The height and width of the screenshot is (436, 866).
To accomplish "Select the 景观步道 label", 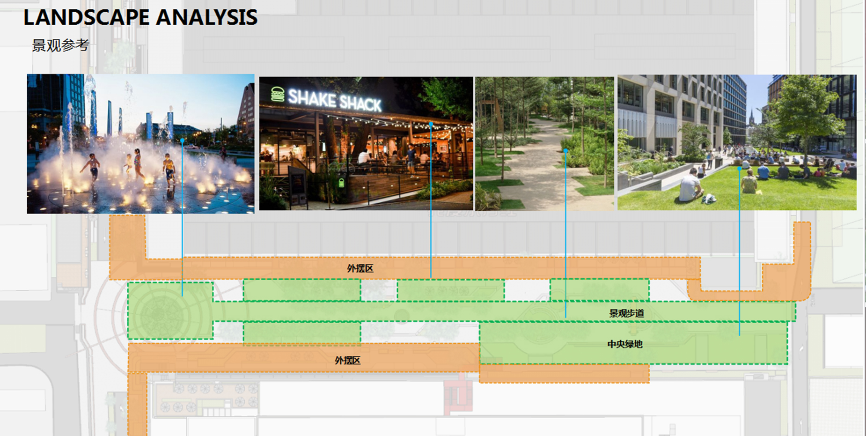I will [626, 313].
